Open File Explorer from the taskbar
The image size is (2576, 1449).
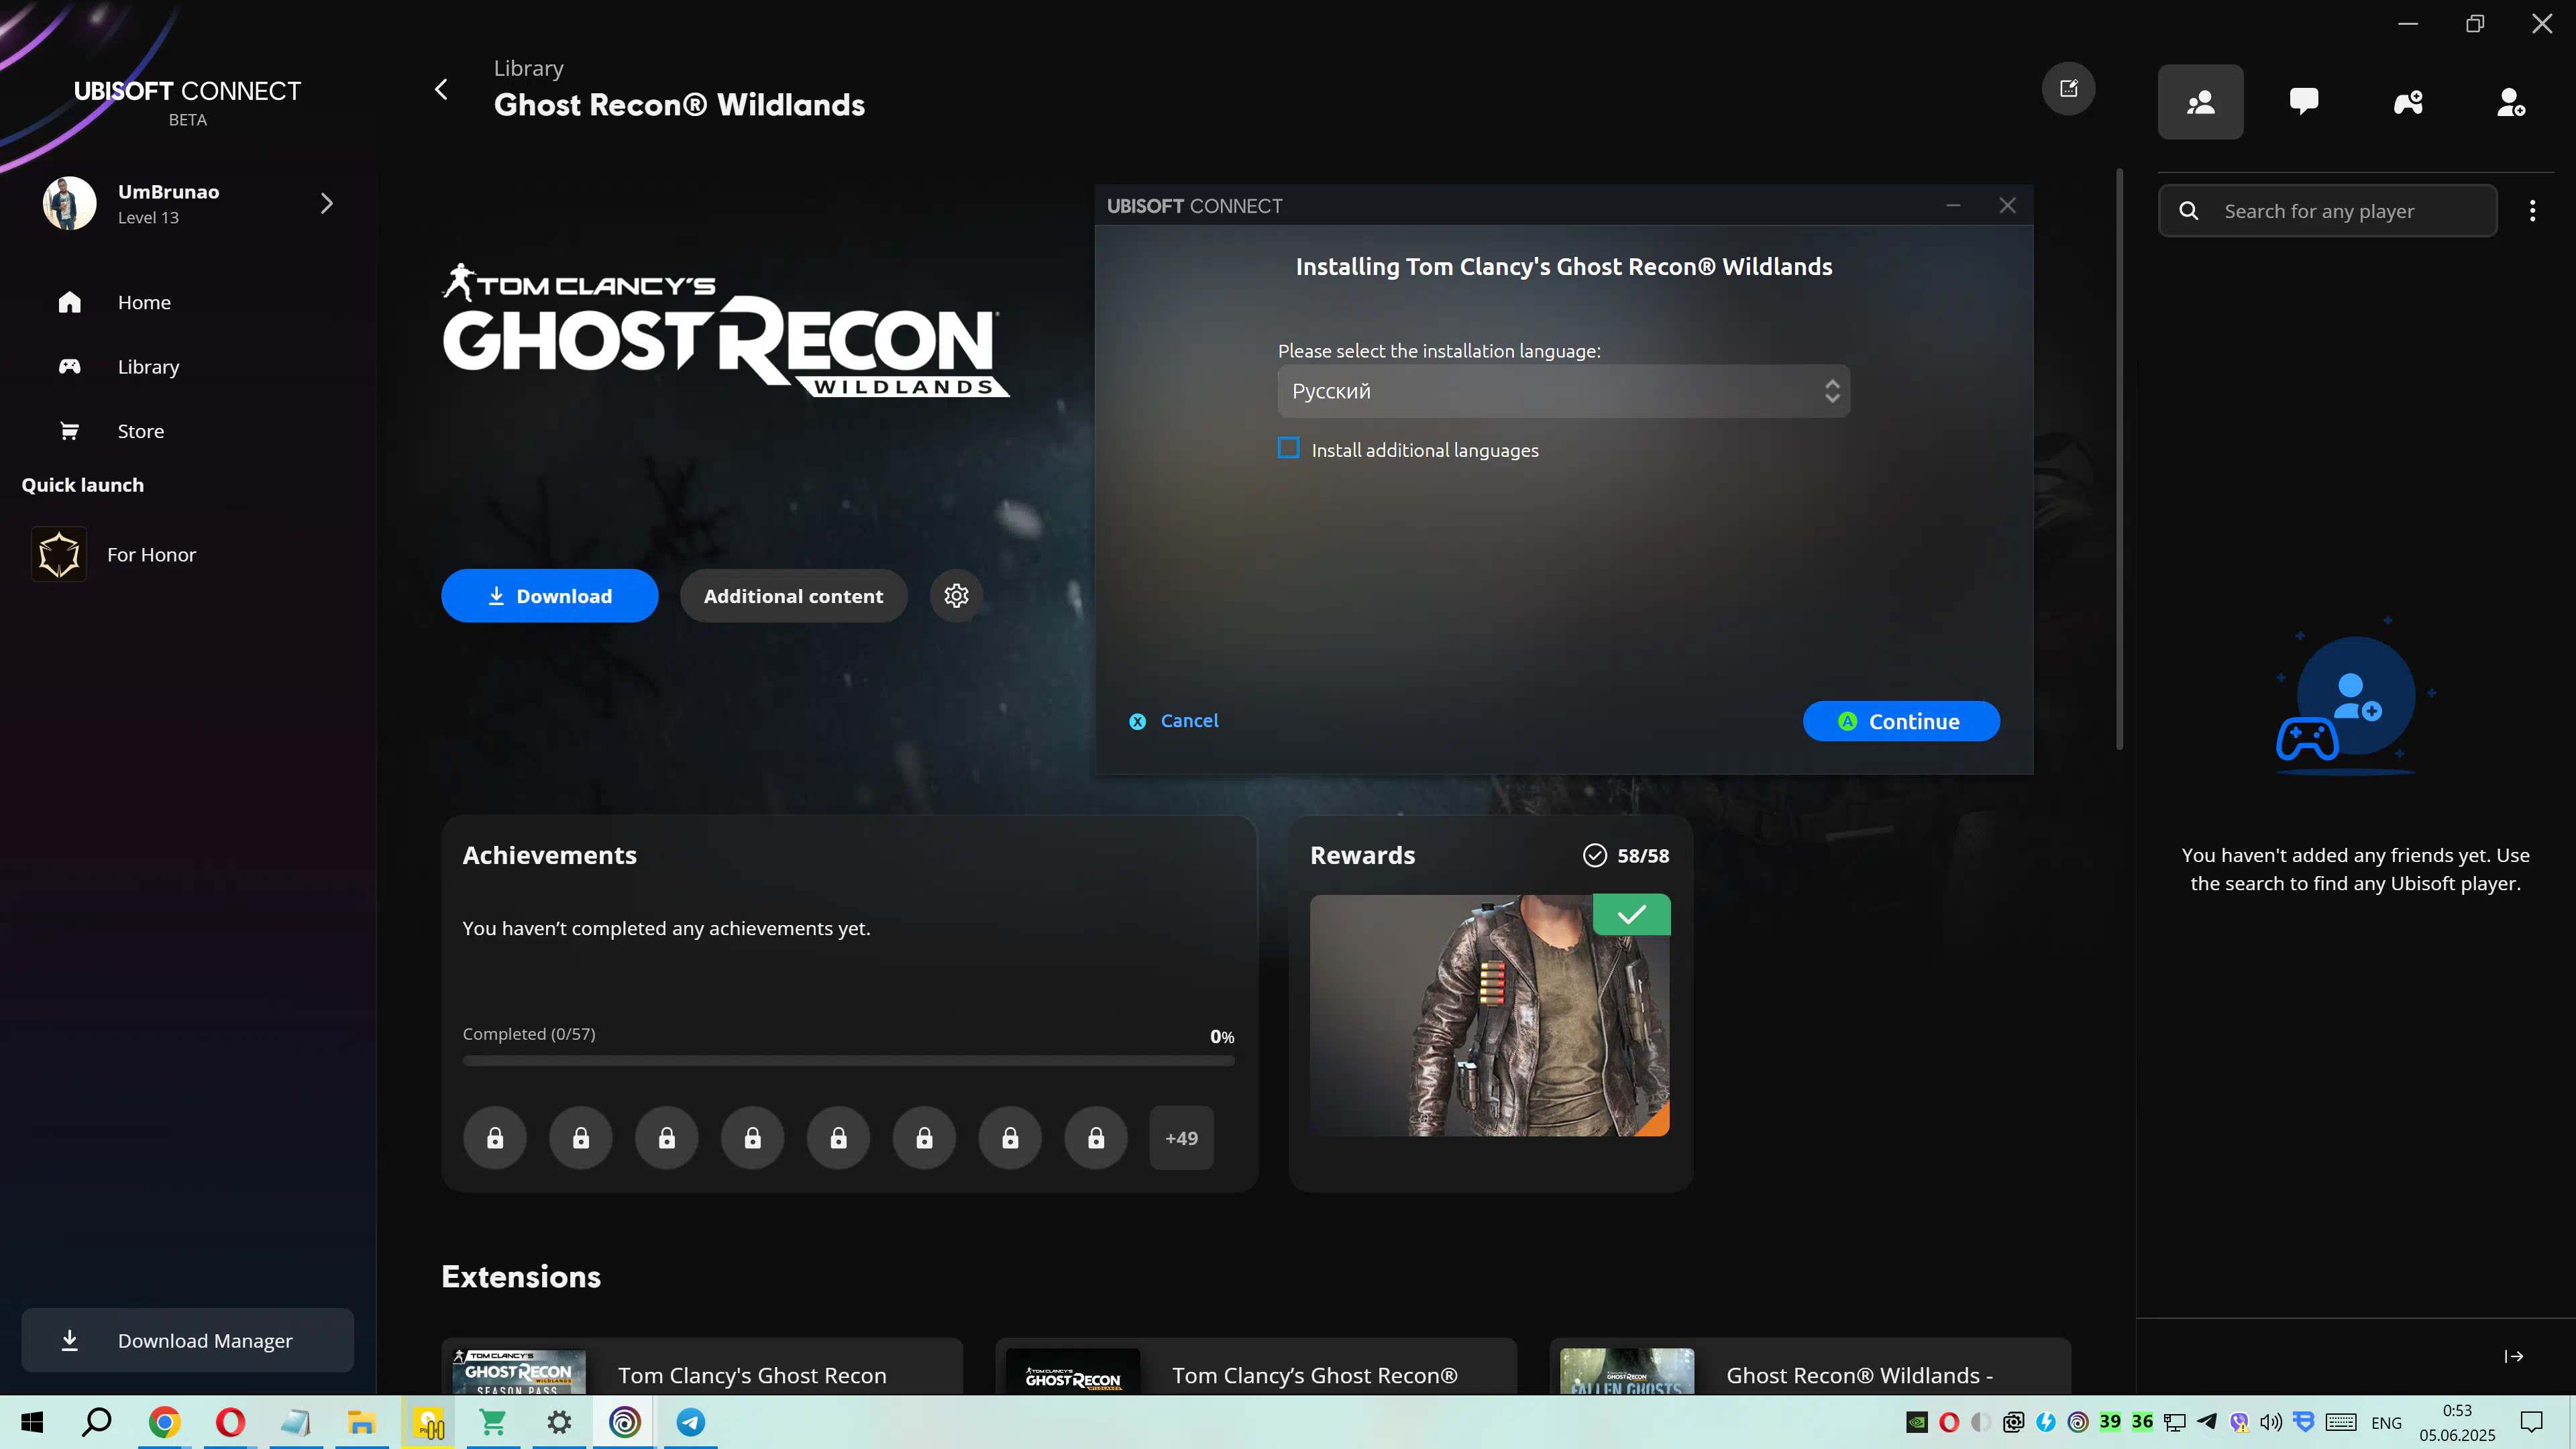361,1422
